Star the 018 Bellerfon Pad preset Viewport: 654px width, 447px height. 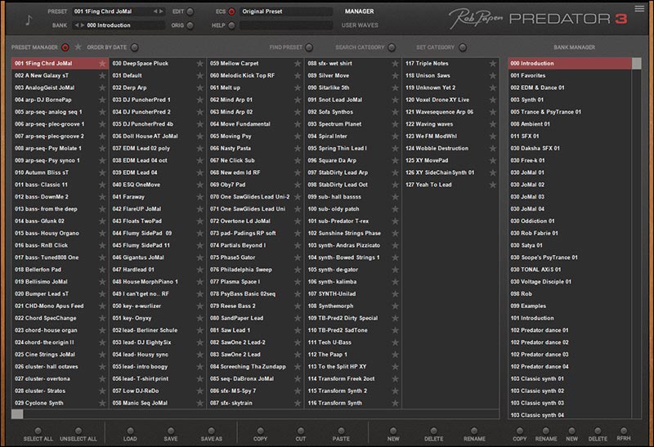[x=102, y=270]
